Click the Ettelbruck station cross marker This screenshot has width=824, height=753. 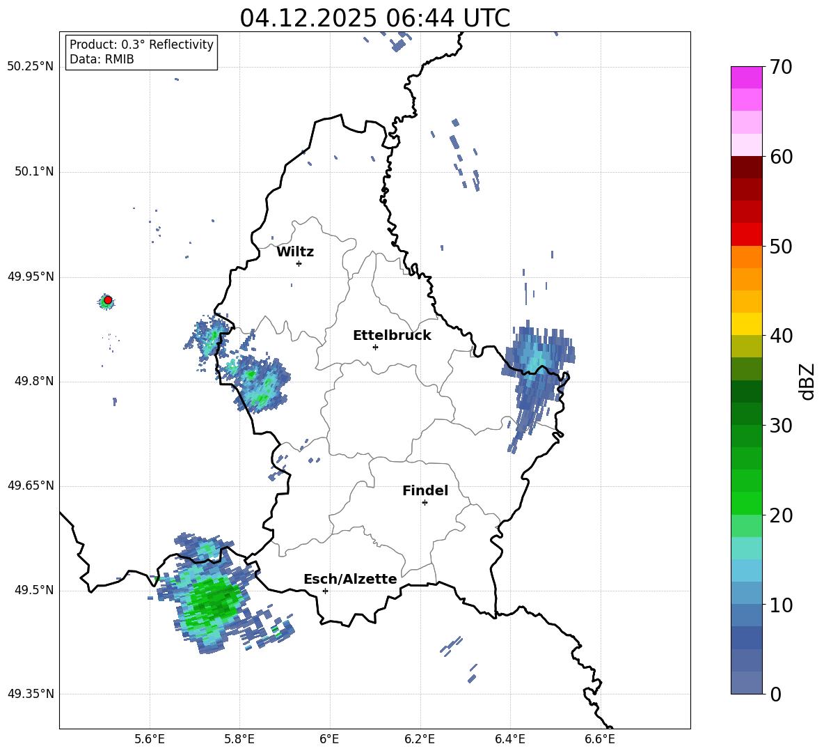click(x=375, y=347)
